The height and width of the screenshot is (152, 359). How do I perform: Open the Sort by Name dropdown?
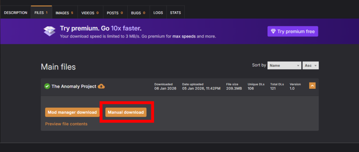[x=284, y=66]
